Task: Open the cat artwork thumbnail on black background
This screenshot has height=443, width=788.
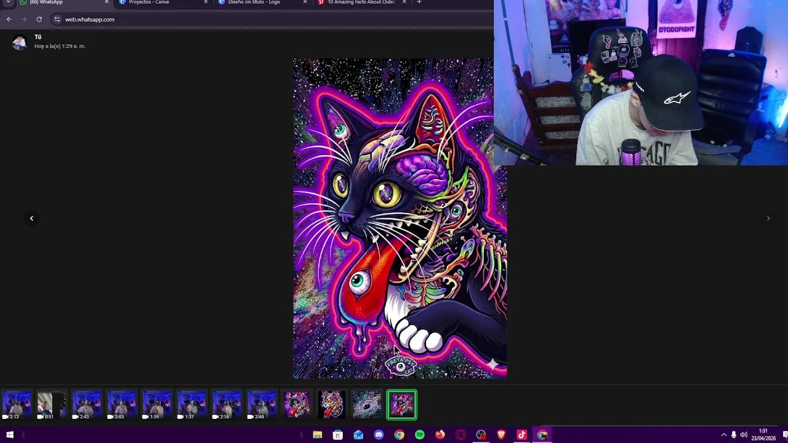Action: [332, 405]
